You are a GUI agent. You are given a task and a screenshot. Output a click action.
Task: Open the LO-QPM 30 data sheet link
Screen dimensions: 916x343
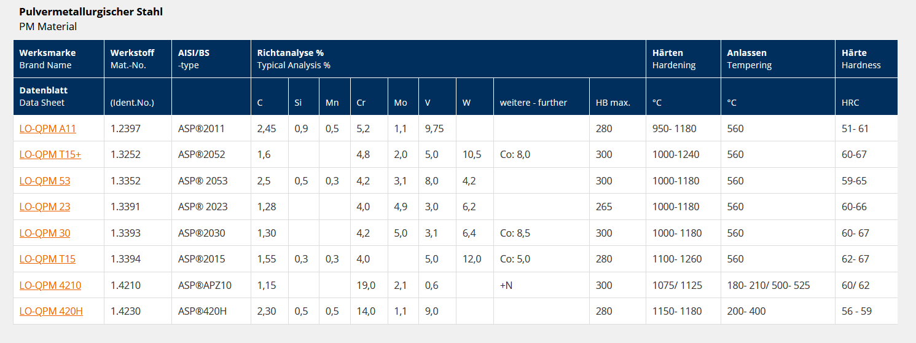point(45,233)
